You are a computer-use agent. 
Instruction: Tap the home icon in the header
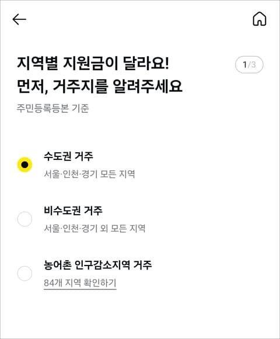click(x=260, y=19)
